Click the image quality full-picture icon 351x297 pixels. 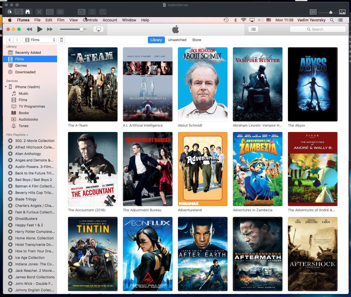point(342,12)
